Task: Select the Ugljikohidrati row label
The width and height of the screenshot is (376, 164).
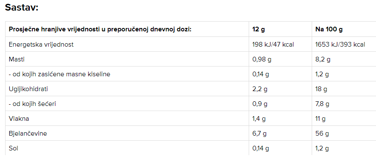Action: [x=28, y=89]
